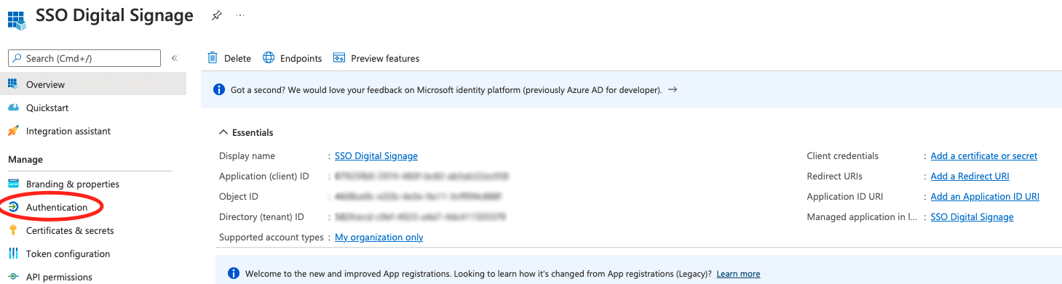Click Add a Redirect URI link
This screenshot has height=284, width=1062.
[970, 176]
